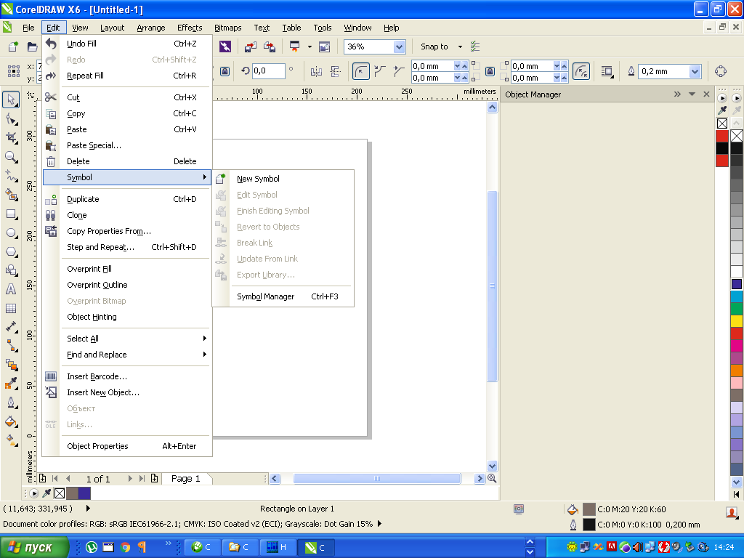
Task: Switch to CorelDRAW taskbar button
Action: [x=316, y=547]
